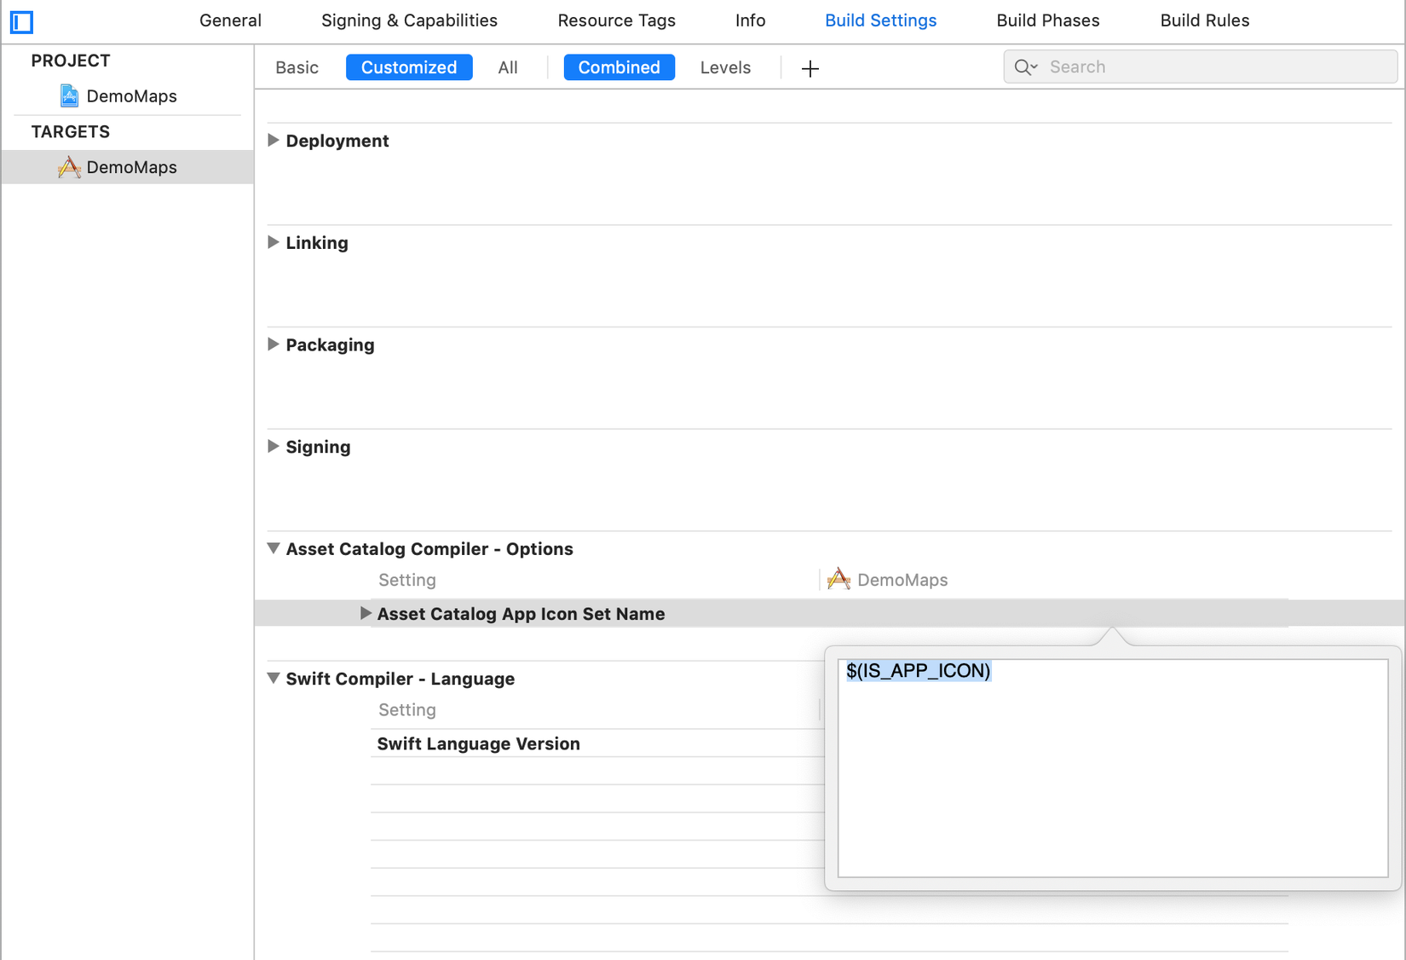1406x960 pixels.
Task: Click the $(IS_APP_ICON) value editor text
Action: tap(919, 671)
